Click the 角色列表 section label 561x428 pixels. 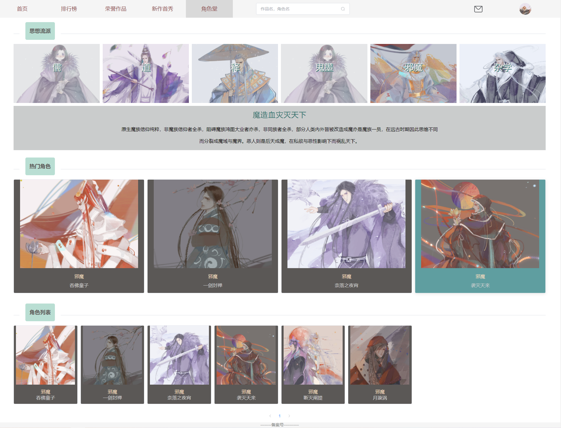click(x=40, y=312)
